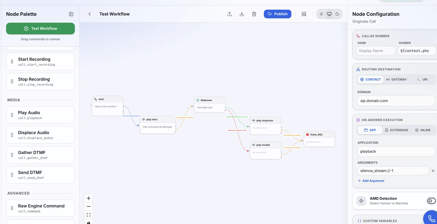This screenshot has height=224, width=437.
Task: Click the download workflow icon
Action: click(242, 14)
